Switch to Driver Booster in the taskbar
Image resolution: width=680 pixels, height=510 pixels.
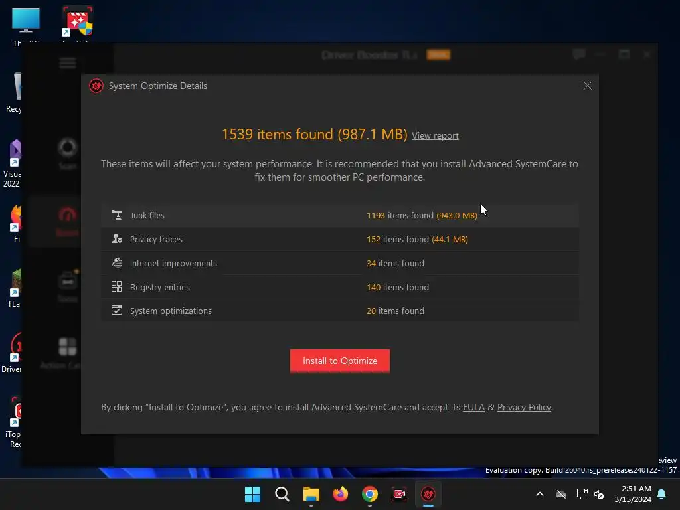pyautogui.click(x=428, y=494)
